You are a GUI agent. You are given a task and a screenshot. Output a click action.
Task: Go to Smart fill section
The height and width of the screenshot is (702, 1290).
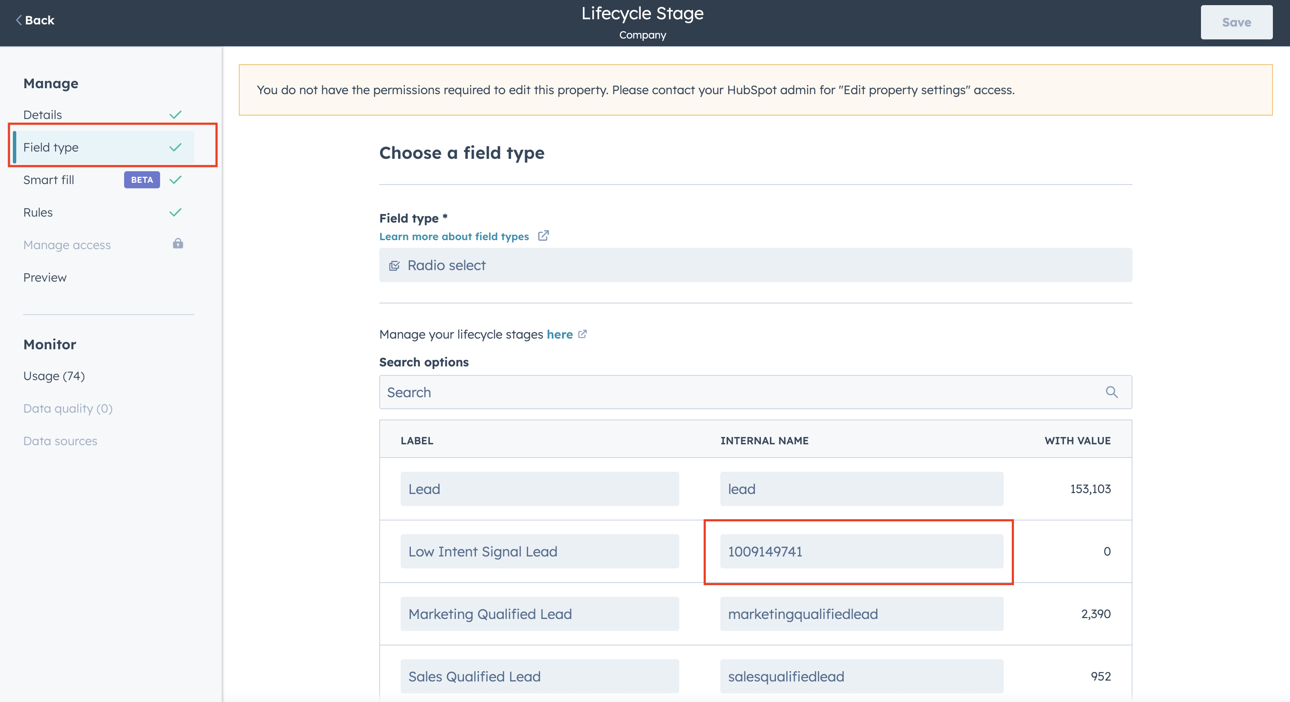point(48,180)
